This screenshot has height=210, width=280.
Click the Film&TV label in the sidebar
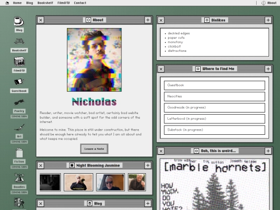[19, 71]
